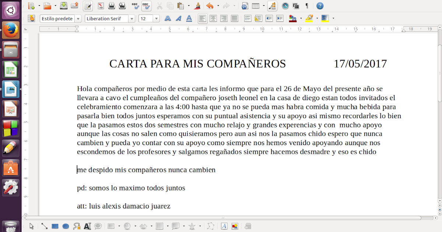Viewport: 442px width, 232px height.
Task: Choose the Freeform Line pencil tool
Action: click(77, 226)
